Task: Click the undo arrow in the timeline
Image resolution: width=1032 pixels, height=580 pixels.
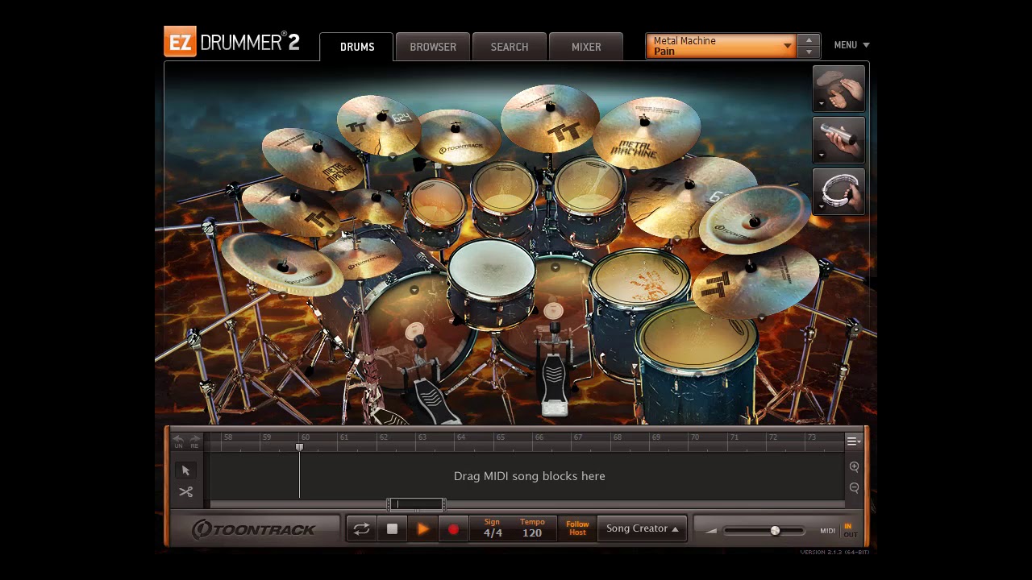Action: click(x=178, y=441)
